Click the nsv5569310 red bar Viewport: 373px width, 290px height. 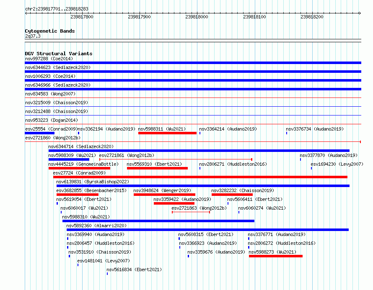[157, 168]
